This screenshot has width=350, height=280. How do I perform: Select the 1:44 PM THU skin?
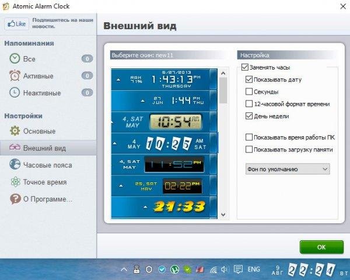[x=164, y=101]
